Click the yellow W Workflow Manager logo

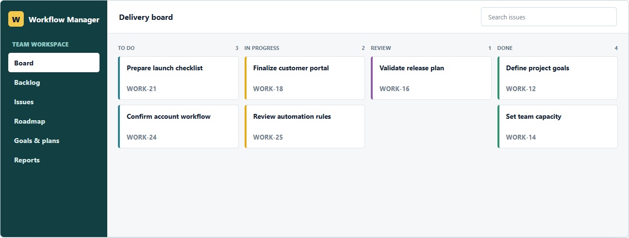[16, 19]
